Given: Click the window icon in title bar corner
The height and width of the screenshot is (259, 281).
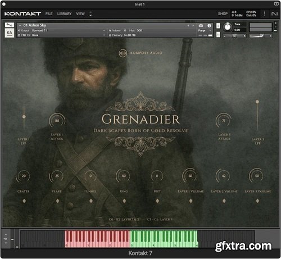Looking at the screenshot, I should 277,4.
